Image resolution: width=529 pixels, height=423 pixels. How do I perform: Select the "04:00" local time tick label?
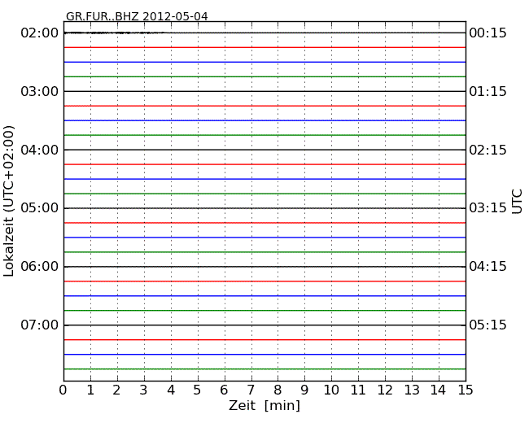[40, 150]
